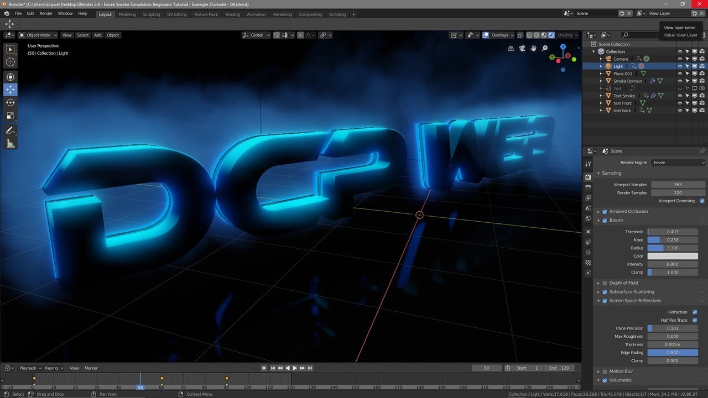Select the Select Box tool
This screenshot has height=398, width=708.
11,50
